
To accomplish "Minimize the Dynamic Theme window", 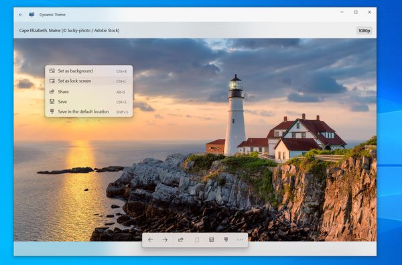I will click(x=342, y=12).
